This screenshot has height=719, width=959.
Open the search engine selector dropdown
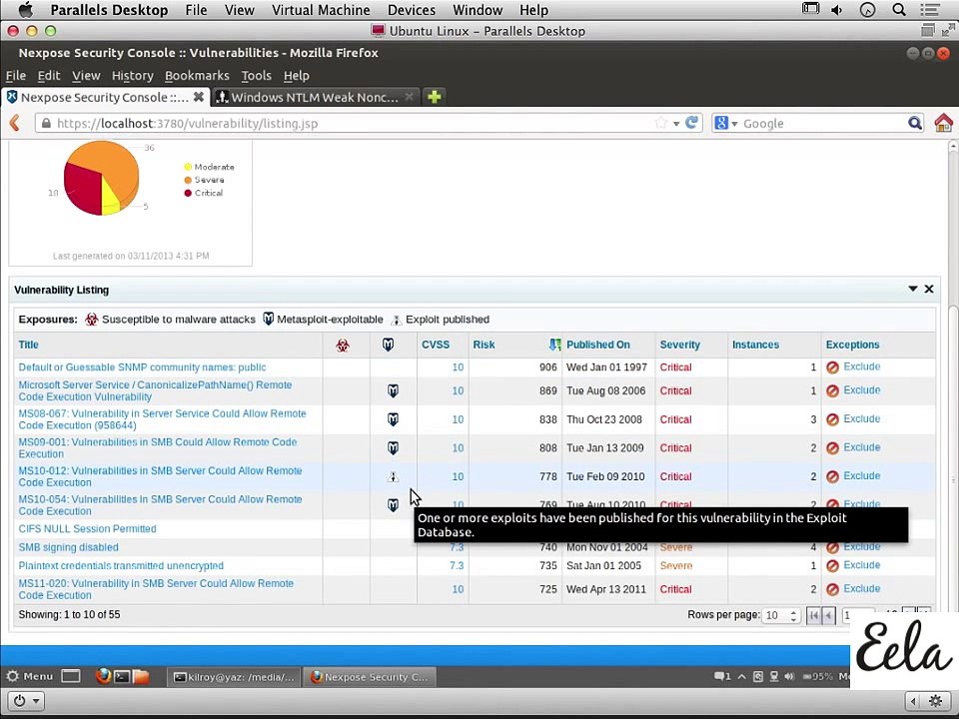(x=726, y=123)
